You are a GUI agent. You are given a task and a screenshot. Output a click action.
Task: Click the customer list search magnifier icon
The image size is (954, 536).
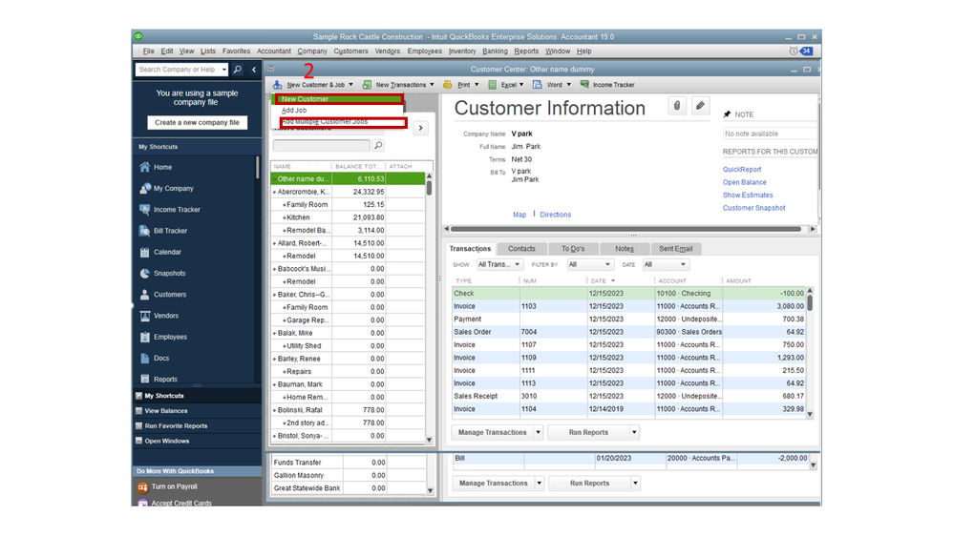378,146
